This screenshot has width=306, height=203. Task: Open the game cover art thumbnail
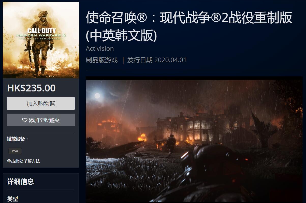pos(41,40)
